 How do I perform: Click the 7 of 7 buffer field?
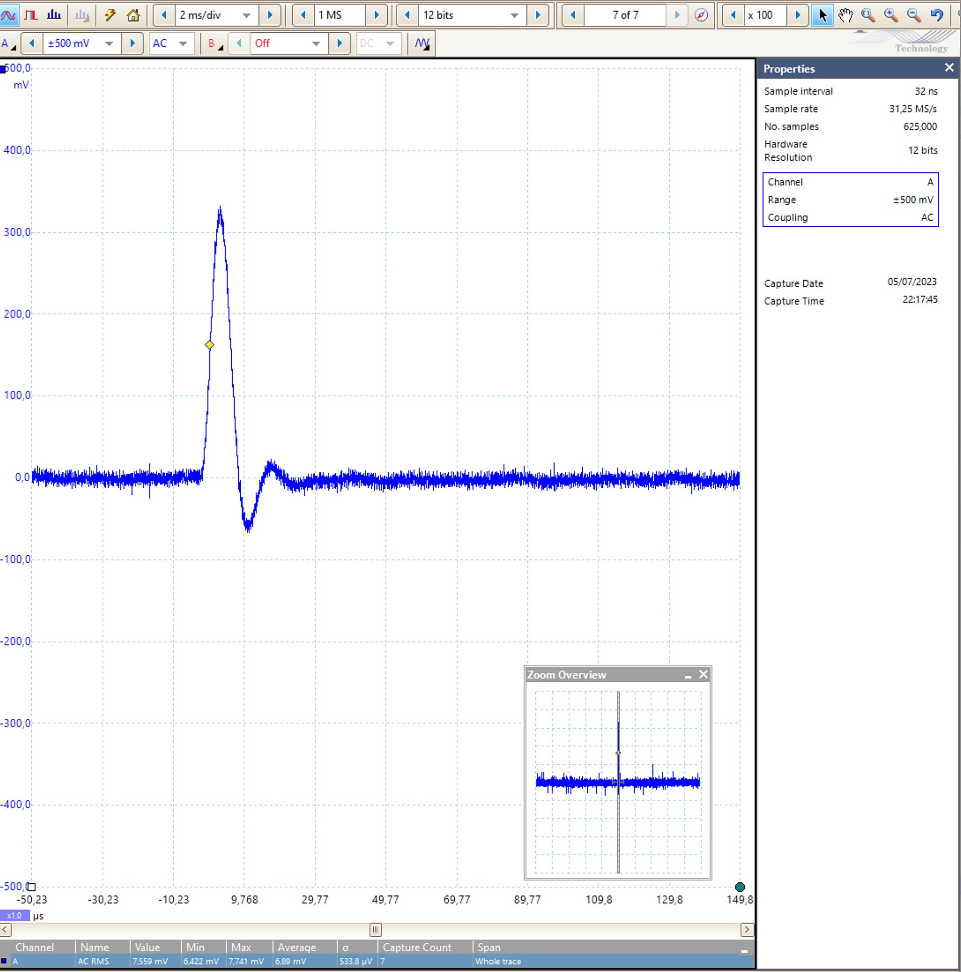tap(625, 15)
